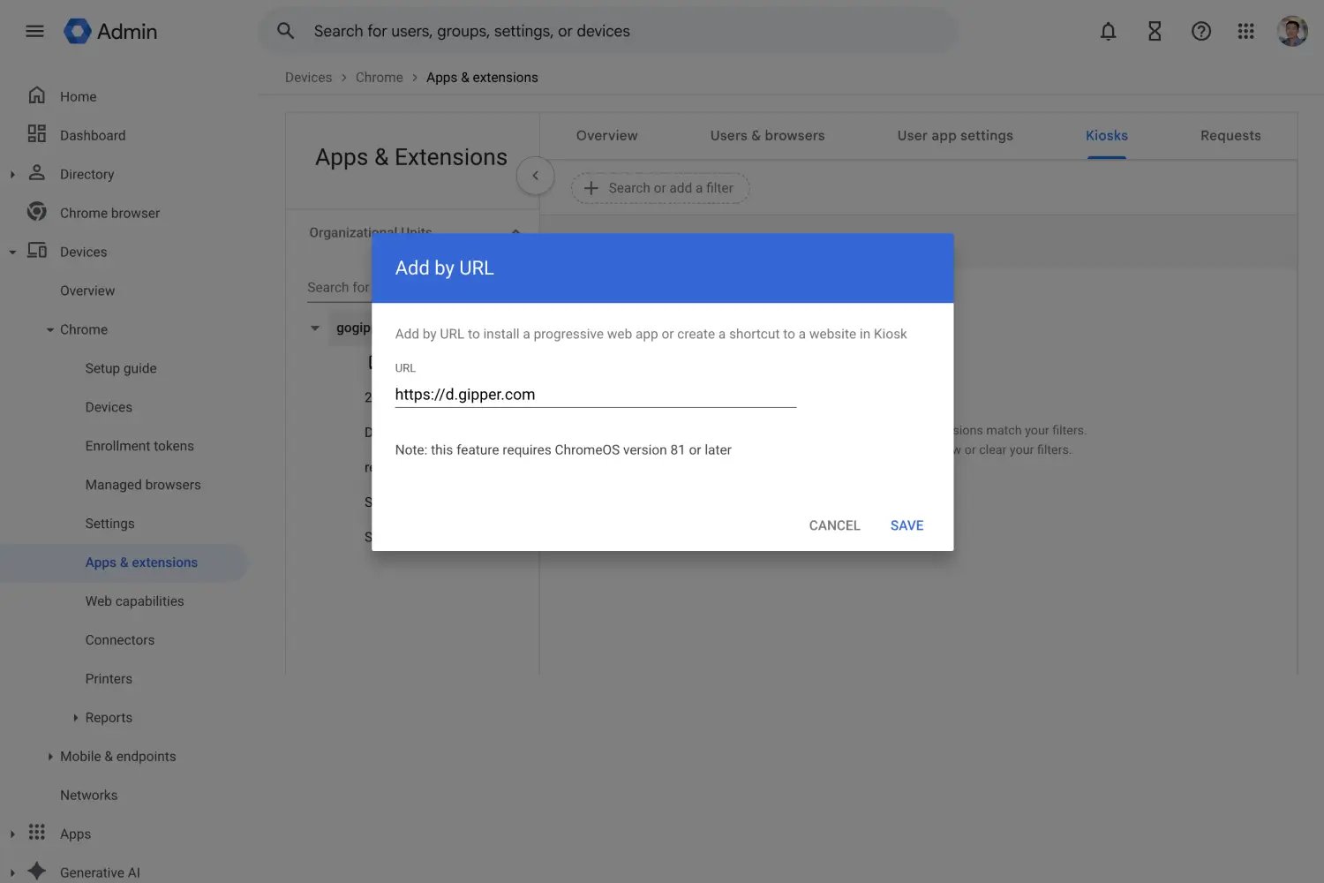
Task: Click the Apps grid icon in sidebar
Action: coord(37,833)
